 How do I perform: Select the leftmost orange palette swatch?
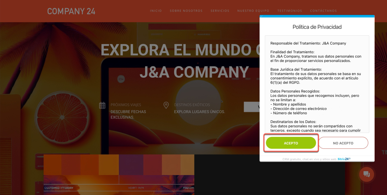coord(52,165)
